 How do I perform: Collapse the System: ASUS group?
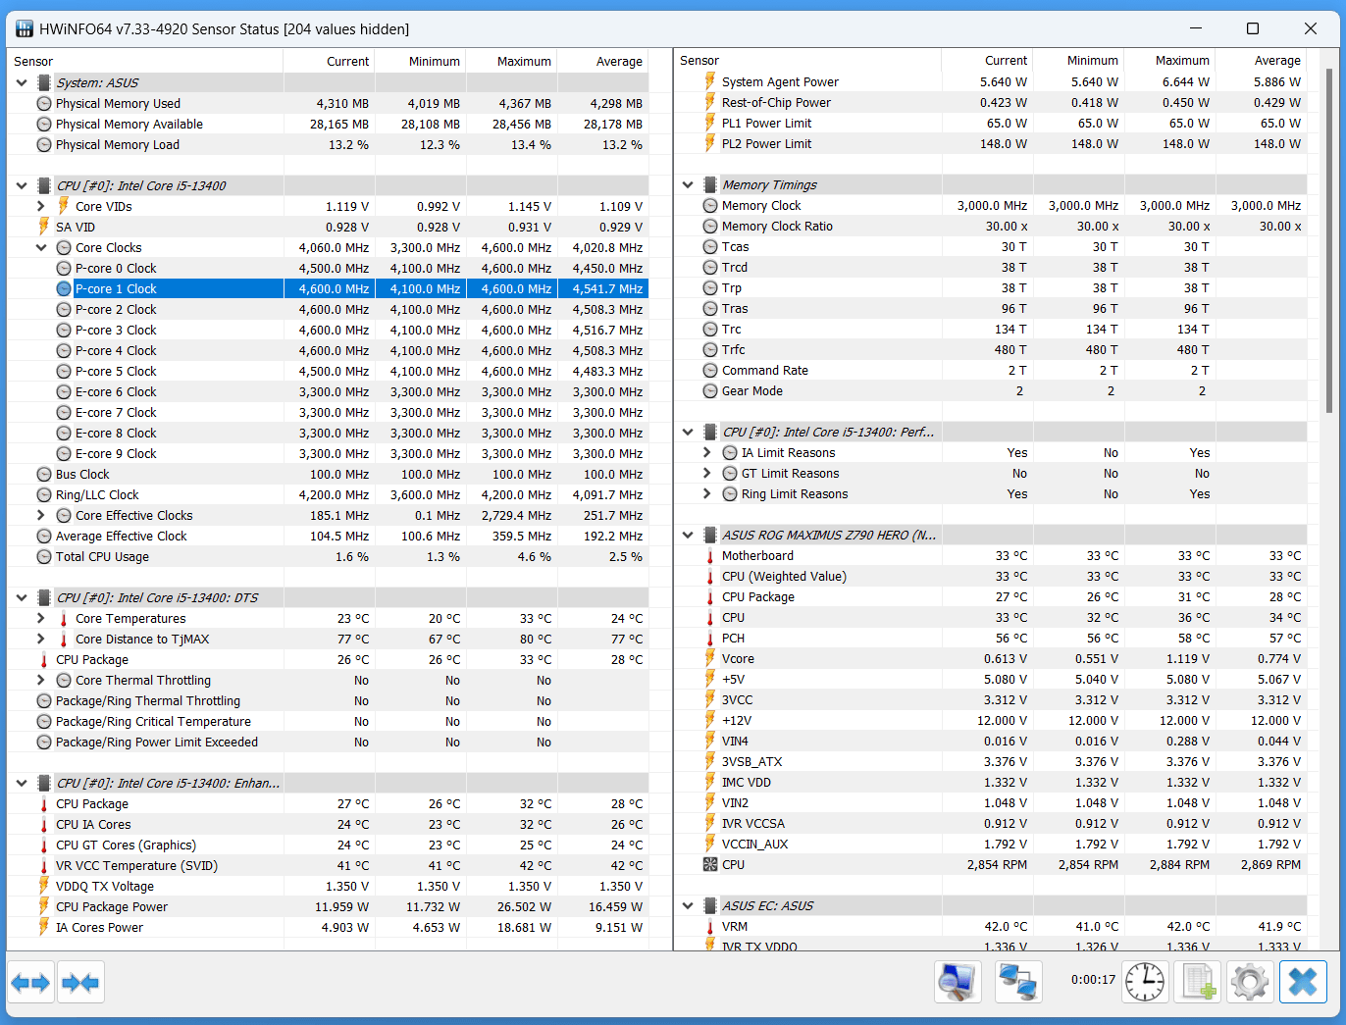coord(22,82)
